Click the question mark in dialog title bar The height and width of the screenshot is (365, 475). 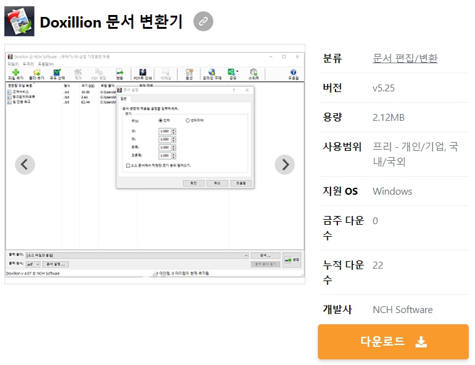pos(234,90)
